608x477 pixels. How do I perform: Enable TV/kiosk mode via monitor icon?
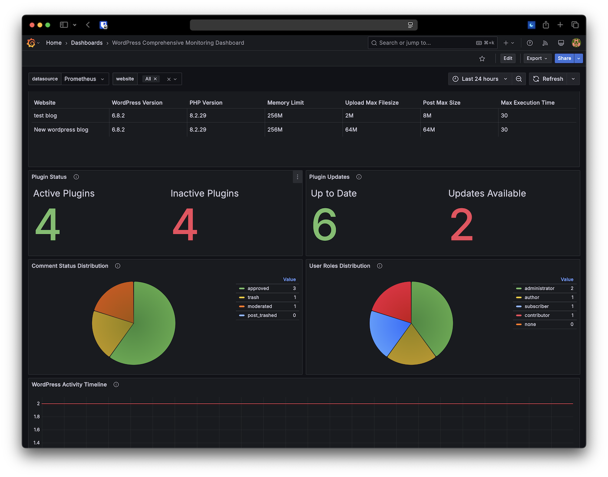click(x=561, y=43)
